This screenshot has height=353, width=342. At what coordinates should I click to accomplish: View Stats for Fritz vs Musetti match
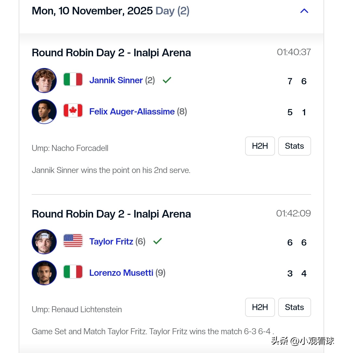(294, 307)
